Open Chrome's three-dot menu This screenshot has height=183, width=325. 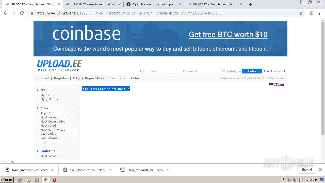(x=320, y=13)
